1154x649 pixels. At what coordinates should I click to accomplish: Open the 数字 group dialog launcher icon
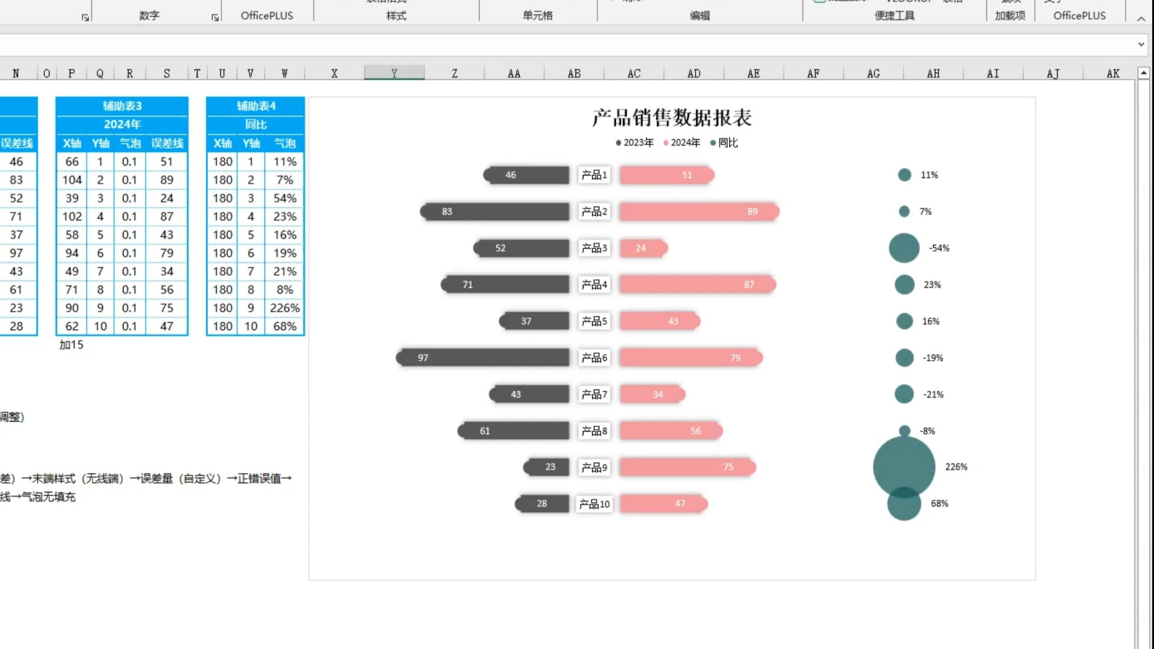[84, 17]
